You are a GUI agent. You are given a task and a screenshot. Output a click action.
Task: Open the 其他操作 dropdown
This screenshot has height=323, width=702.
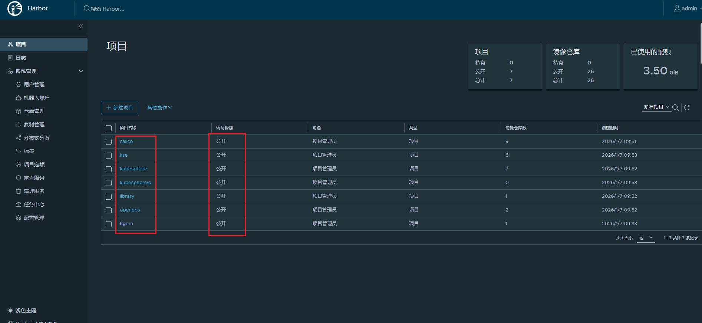[x=160, y=107]
